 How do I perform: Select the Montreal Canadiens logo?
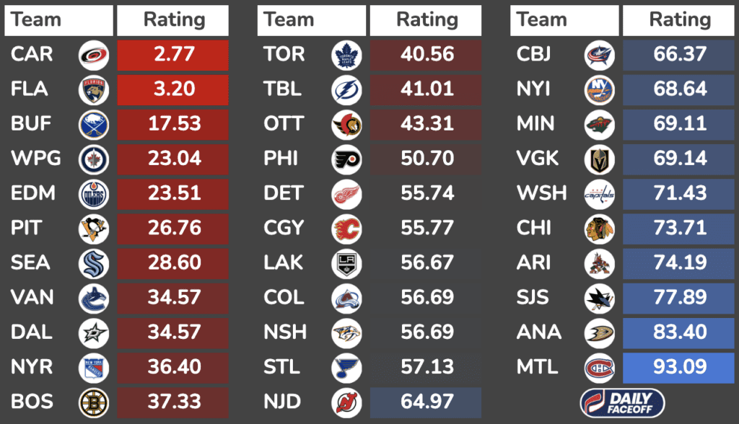pos(599,367)
